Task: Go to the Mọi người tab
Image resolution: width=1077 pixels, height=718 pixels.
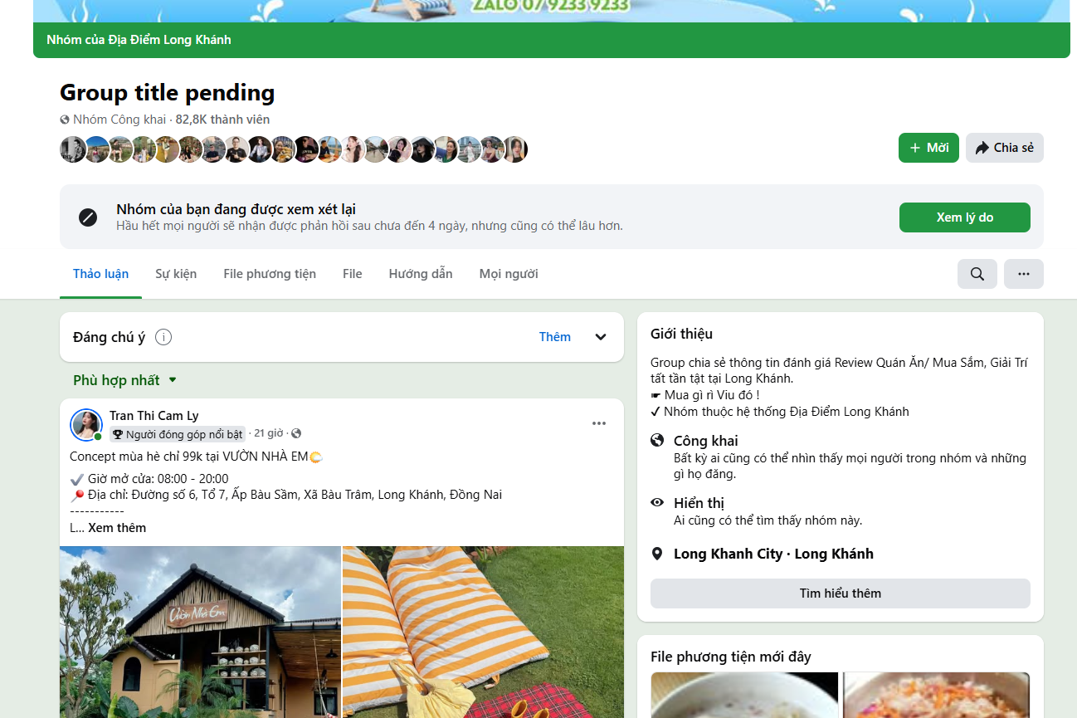Action: tap(509, 274)
